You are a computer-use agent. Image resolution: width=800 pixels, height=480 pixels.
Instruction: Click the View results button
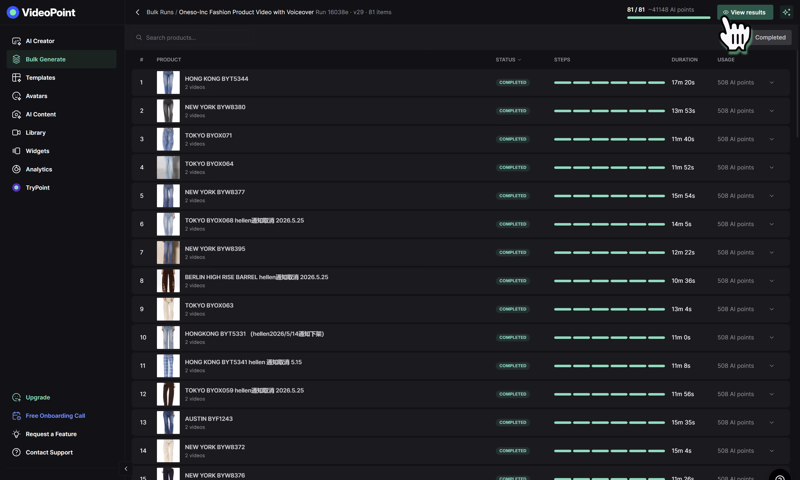tap(745, 12)
